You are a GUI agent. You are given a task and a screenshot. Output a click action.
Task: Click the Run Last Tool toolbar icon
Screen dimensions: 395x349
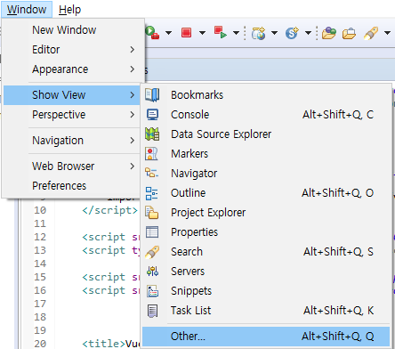[152, 33]
